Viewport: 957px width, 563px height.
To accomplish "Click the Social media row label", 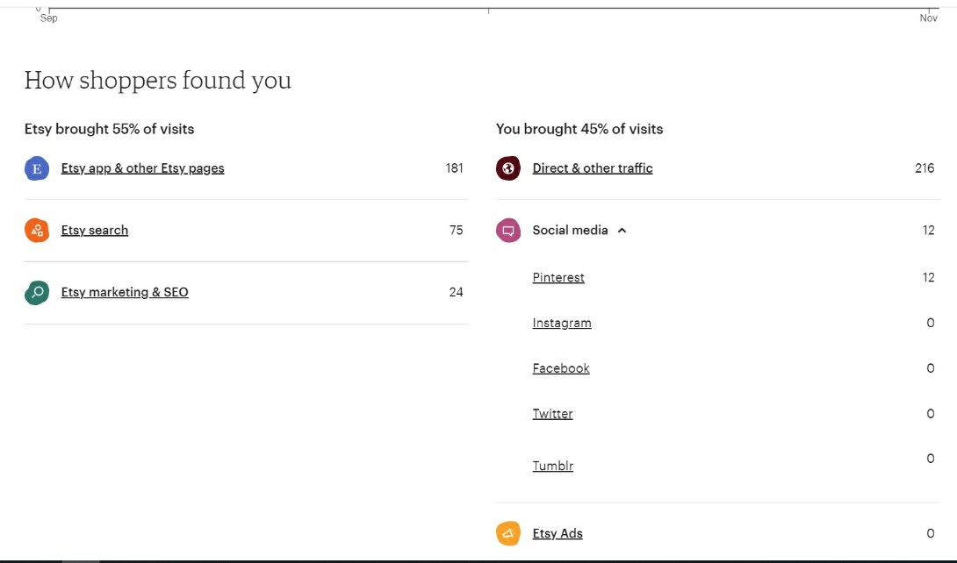I will [570, 231].
